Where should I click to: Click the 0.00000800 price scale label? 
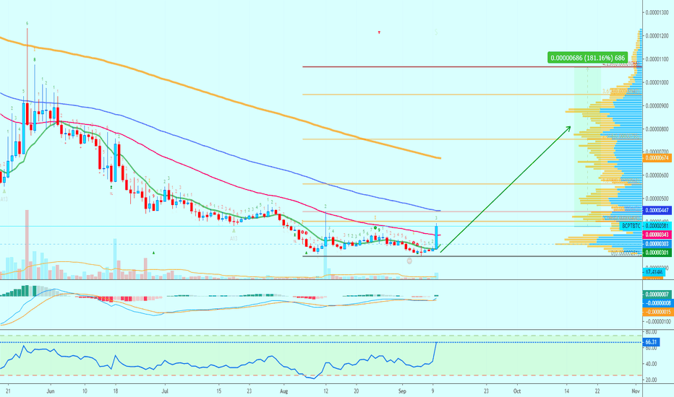(657, 128)
